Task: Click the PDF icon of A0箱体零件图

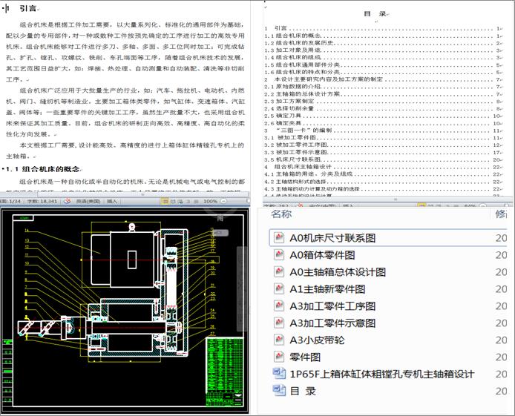Action: pos(279,254)
